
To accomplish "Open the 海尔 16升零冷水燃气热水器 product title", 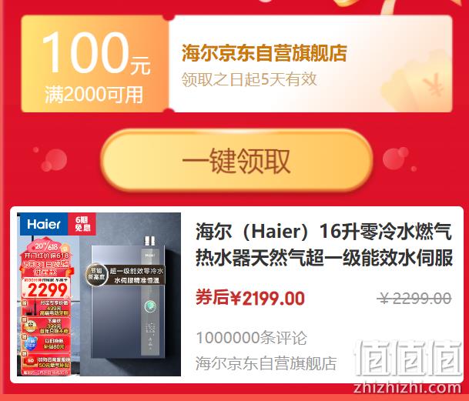I will coord(323,245).
